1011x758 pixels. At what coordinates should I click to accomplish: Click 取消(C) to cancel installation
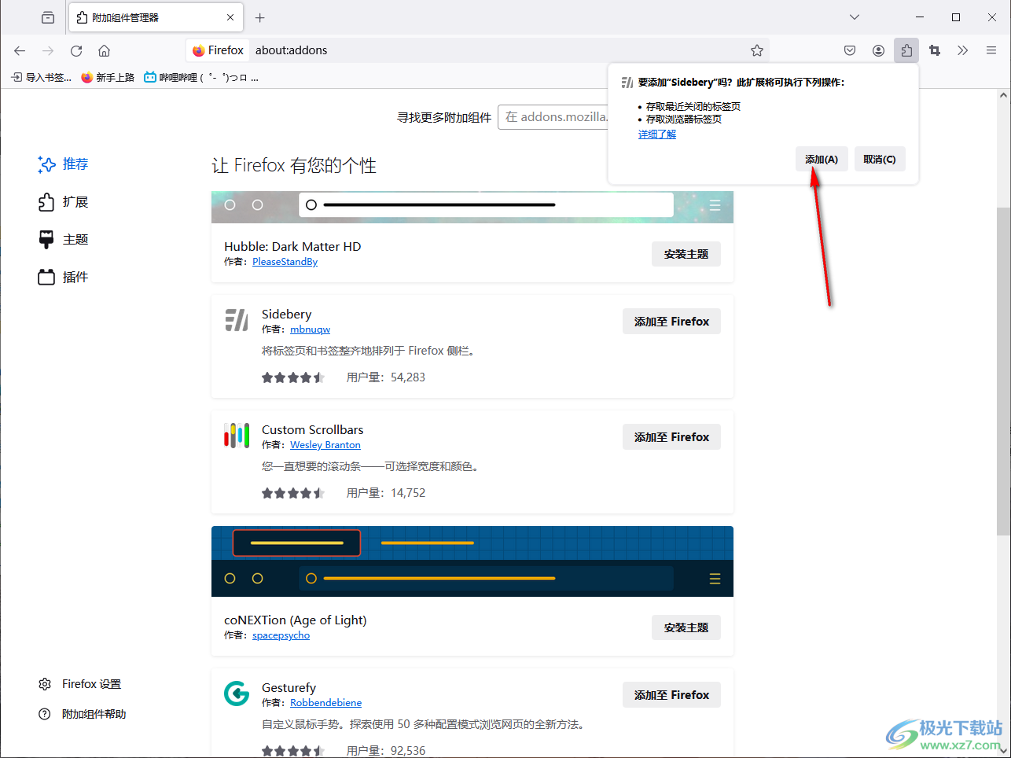point(879,160)
